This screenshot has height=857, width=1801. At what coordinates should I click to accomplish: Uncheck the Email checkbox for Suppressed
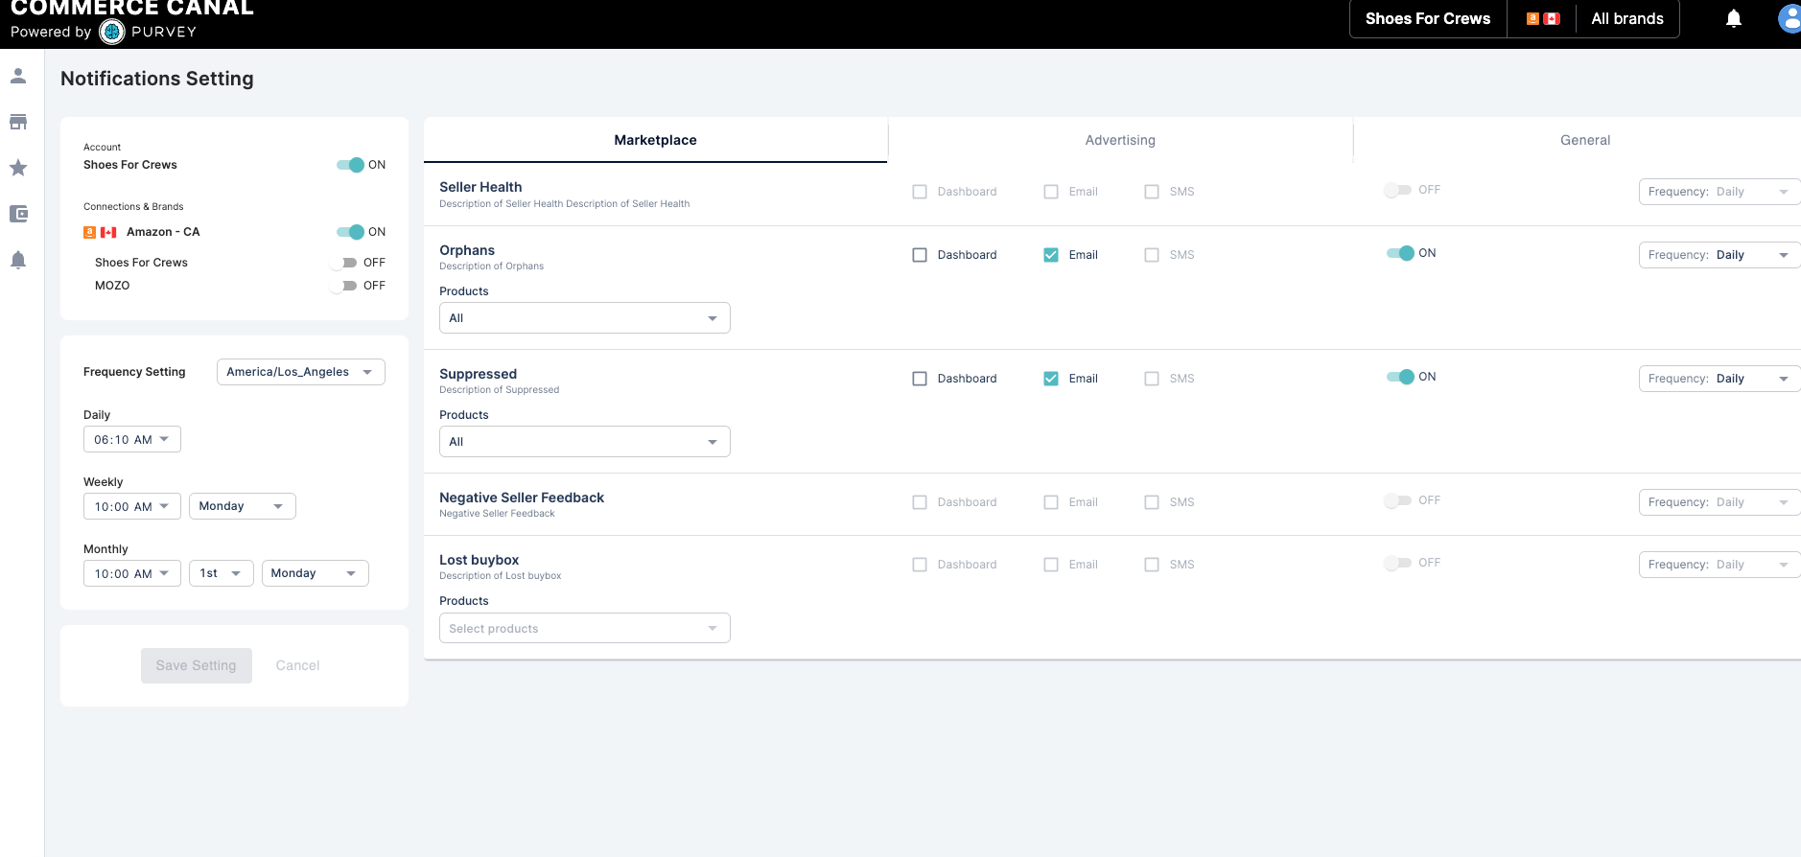coord(1051,379)
